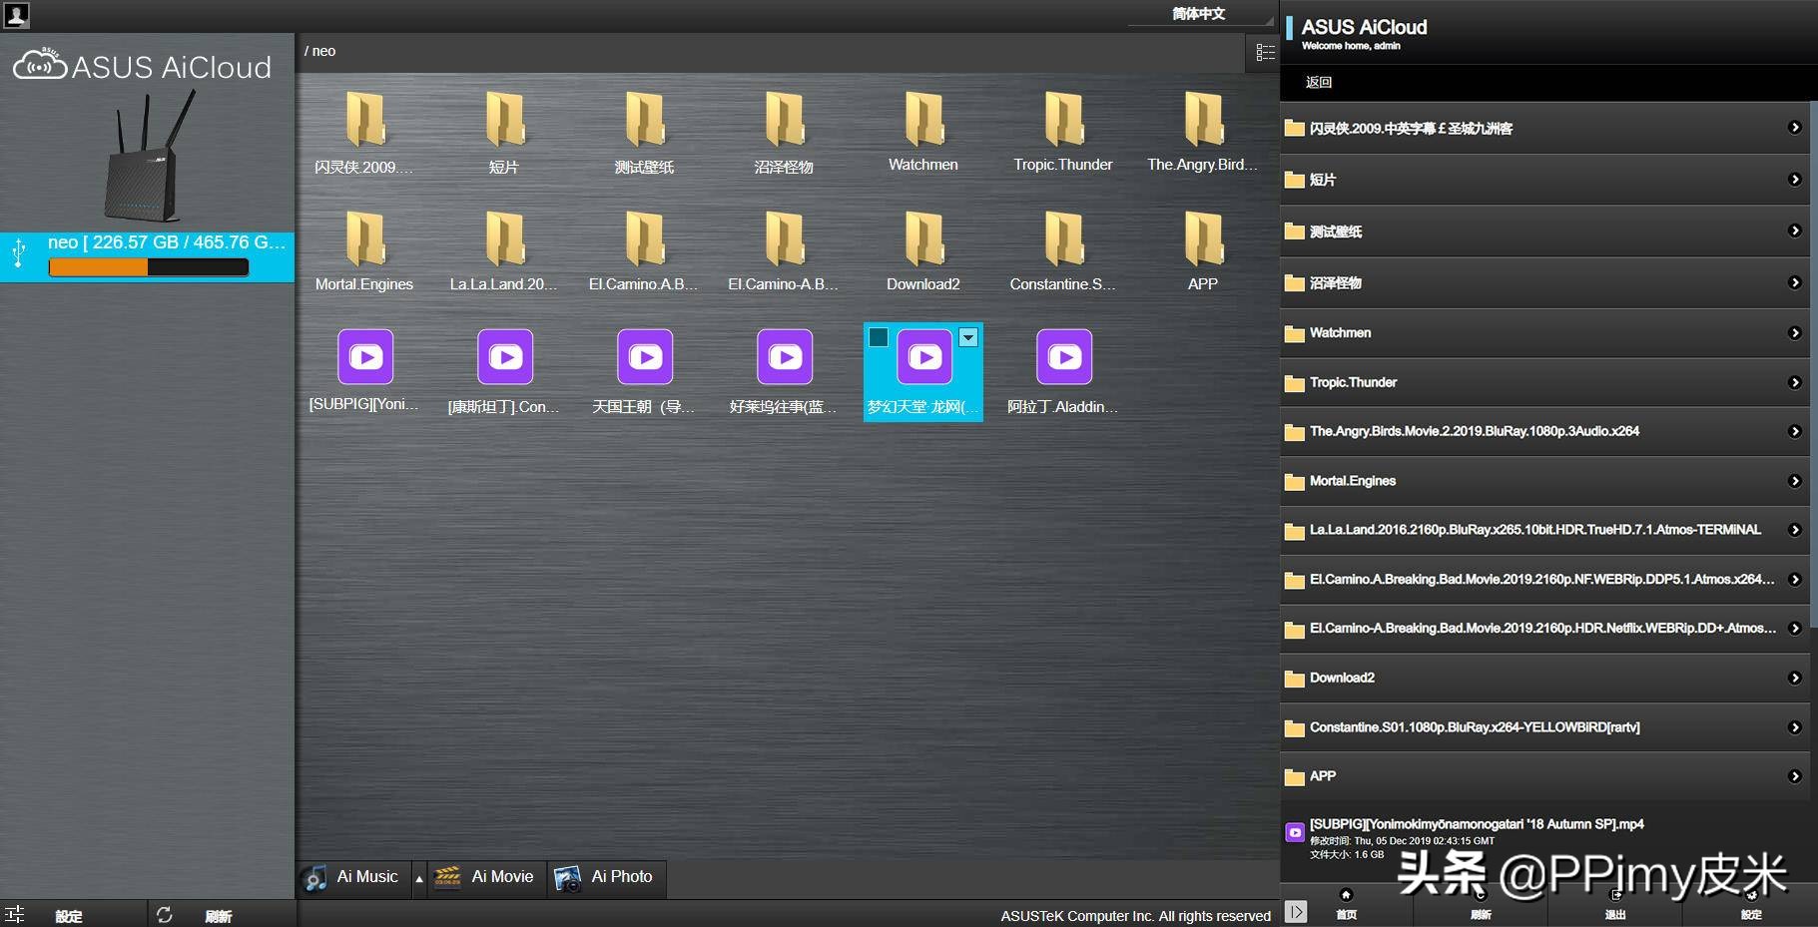Click the 設定 settings button at bottom left
The height and width of the screenshot is (927, 1818).
tap(68, 915)
